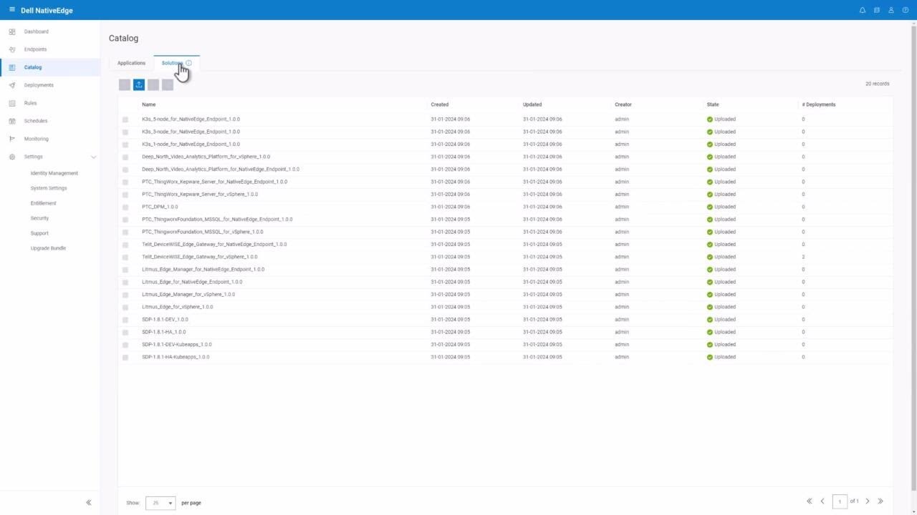917x515 pixels.
Task: Click SDP-1.8.1-HA_1.0.0 name
Action: (164, 332)
